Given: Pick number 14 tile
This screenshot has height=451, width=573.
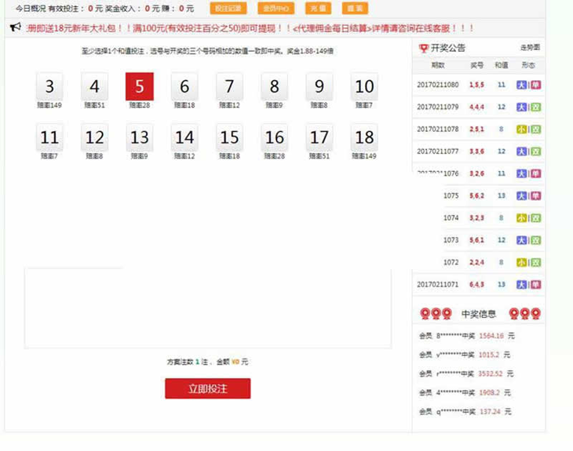Looking at the screenshot, I should (x=184, y=138).
